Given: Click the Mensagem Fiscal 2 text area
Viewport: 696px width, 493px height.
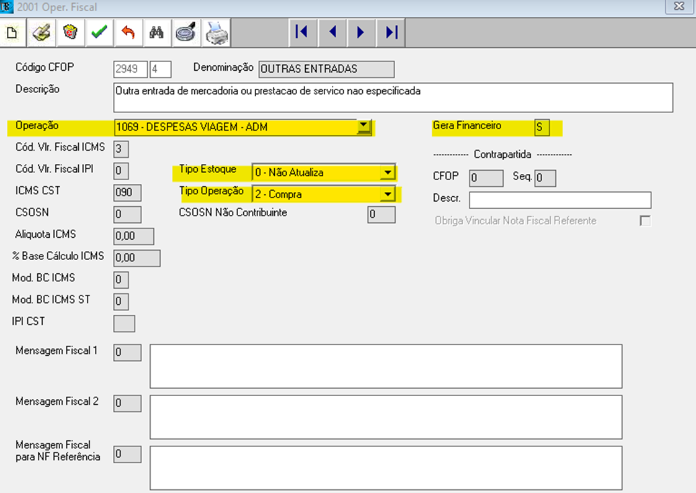Looking at the screenshot, I should coord(386,417).
